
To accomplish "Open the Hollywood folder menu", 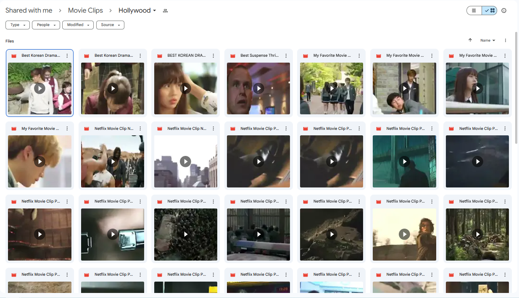I will (137, 11).
